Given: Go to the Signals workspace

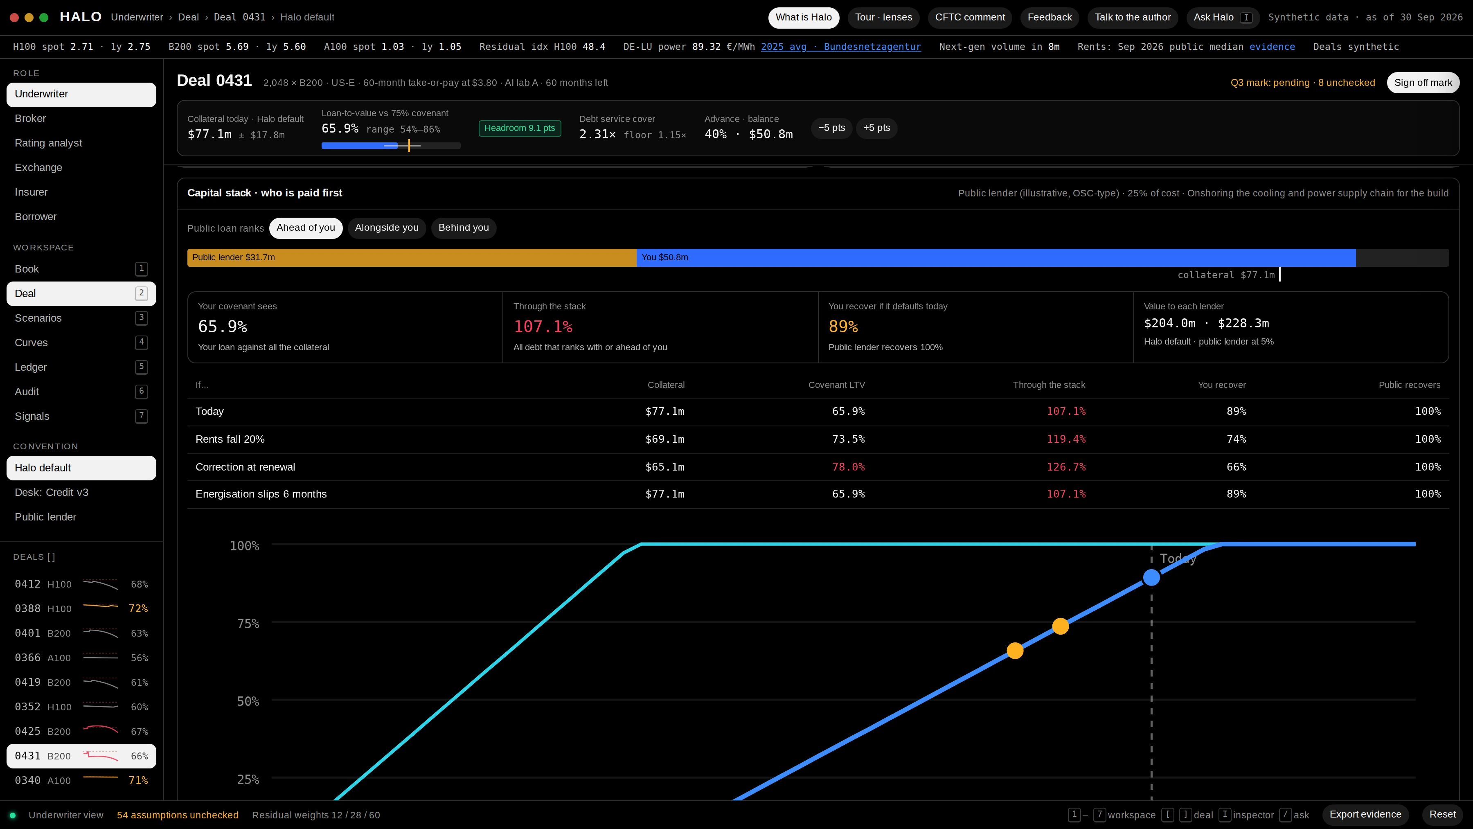Looking at the screenshot, I should point(81,416).
